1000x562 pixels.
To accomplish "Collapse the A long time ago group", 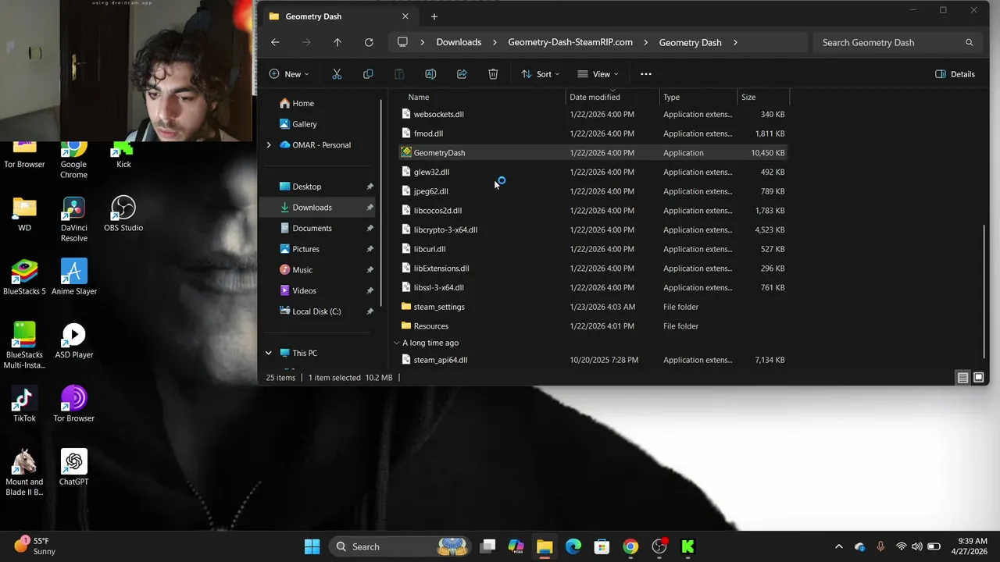I will click(x=397, y=343).
